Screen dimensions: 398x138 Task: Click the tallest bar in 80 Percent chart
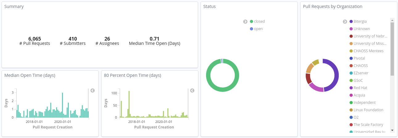(129, 104)
